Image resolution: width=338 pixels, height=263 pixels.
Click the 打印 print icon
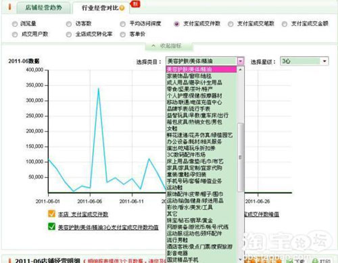click(315, 261)
